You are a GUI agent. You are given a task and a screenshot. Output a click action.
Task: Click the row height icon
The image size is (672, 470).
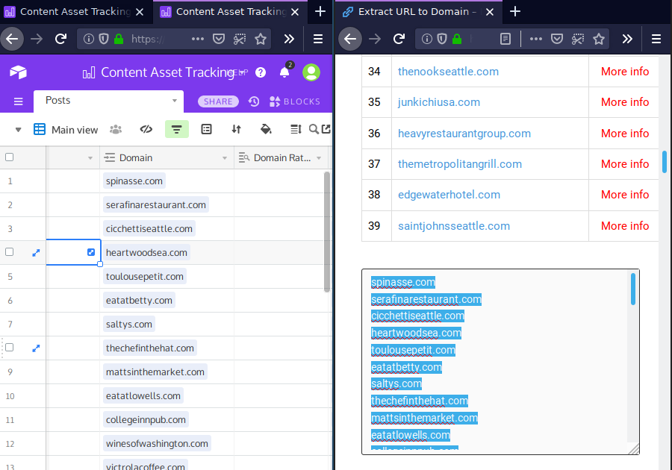296,129
